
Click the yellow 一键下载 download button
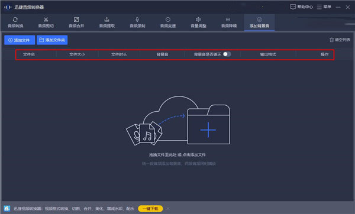pos(150,209)
